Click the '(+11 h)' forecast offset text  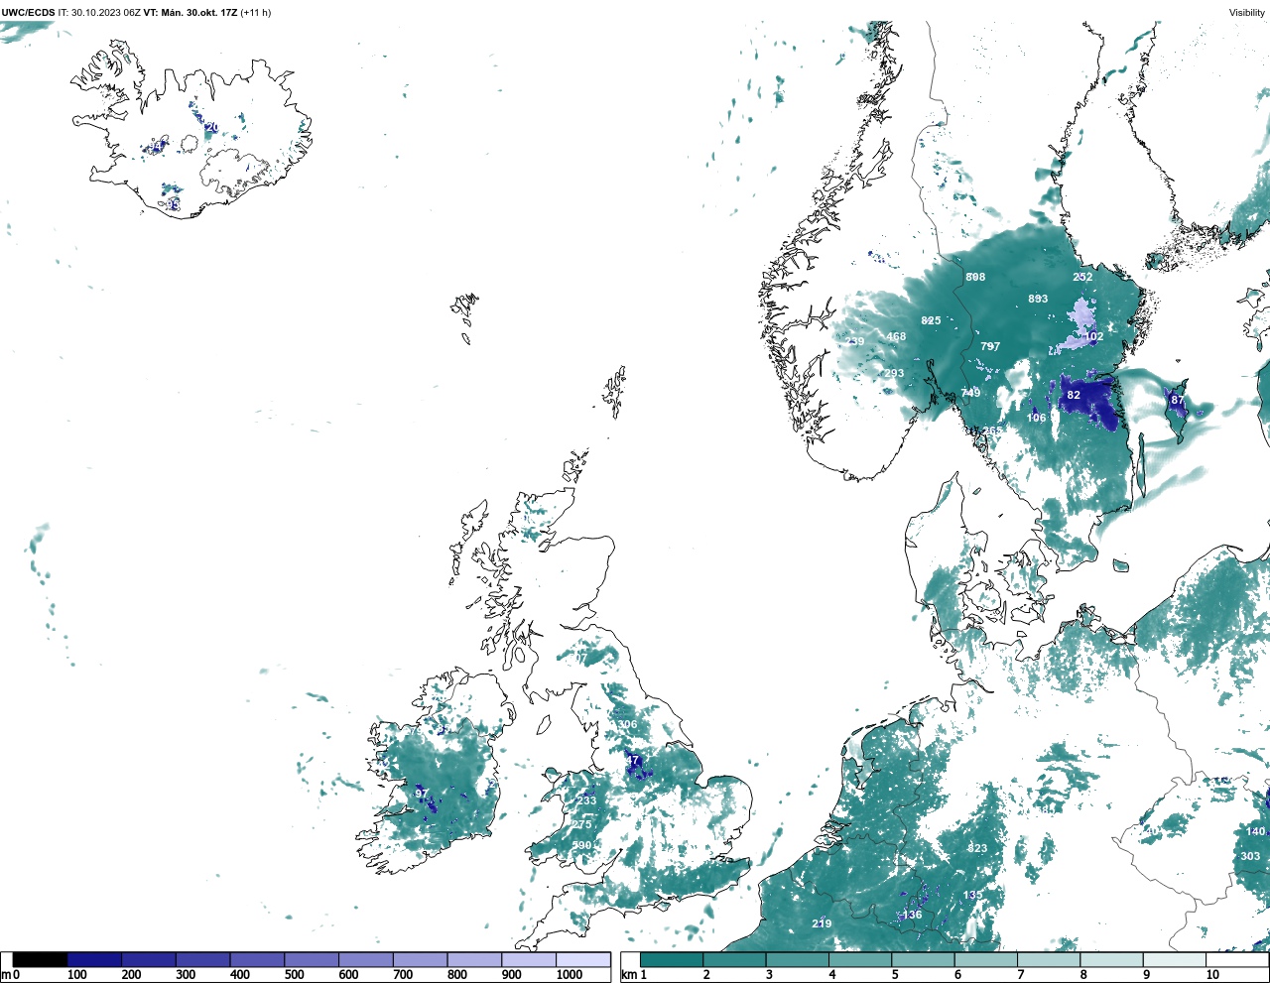coord(256,13)
